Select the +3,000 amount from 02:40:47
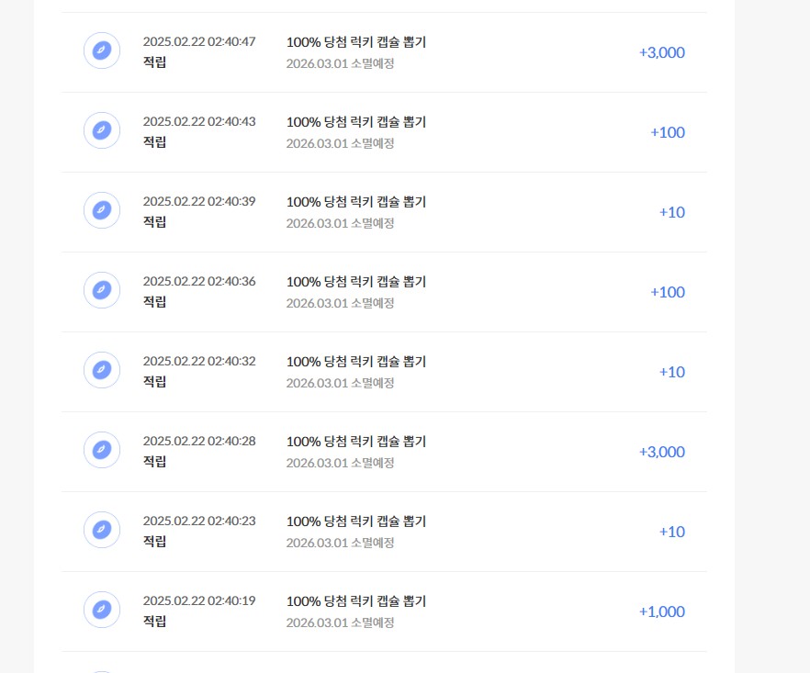The width and height of the screenshot is (810, 673). [x=662, y=52]
